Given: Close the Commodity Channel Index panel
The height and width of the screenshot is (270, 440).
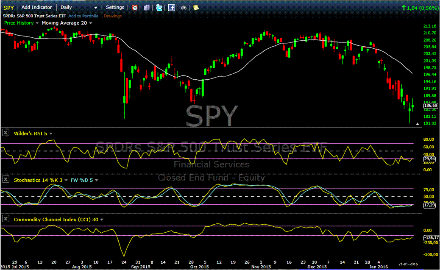Looking at the screenshot, I should coord(6,219).
